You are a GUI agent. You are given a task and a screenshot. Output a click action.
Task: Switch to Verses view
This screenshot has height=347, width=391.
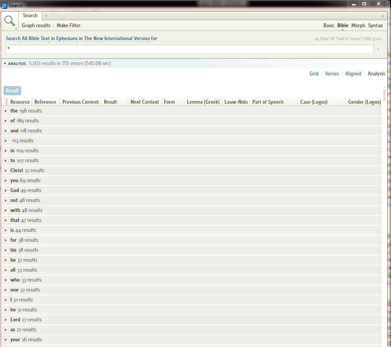pos(332,74)
